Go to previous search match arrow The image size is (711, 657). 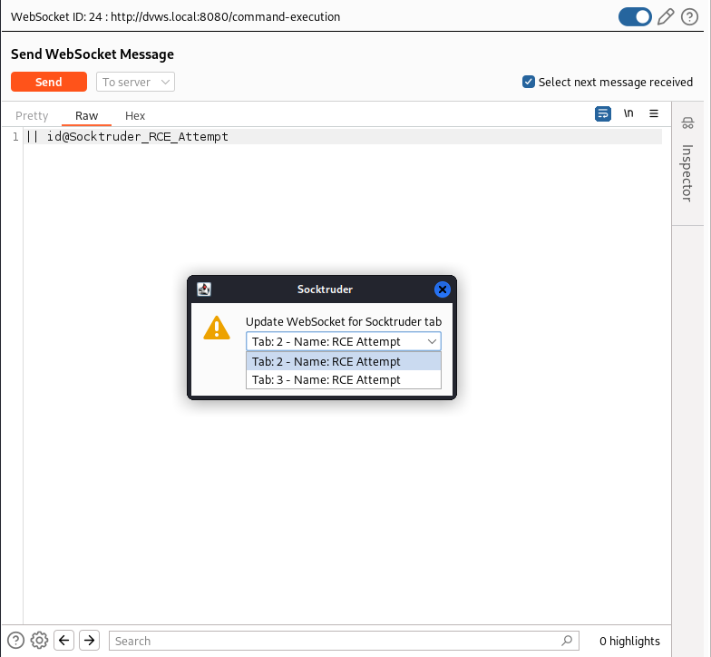click(63, 641)
